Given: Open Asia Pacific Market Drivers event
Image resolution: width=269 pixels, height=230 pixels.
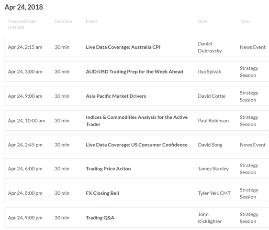Looking at the screenshot, I should (x=116, y=96).
